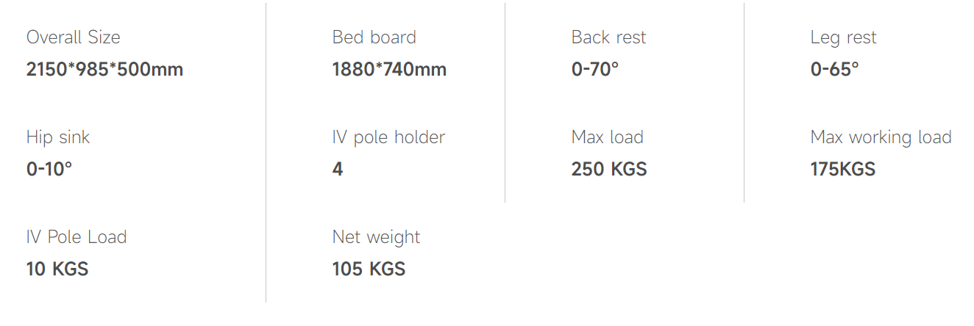This screenshot has height=326, width=974.
Task: Click the IV Pole Load label
Action: pyautogui.click(x=77, y=237)
